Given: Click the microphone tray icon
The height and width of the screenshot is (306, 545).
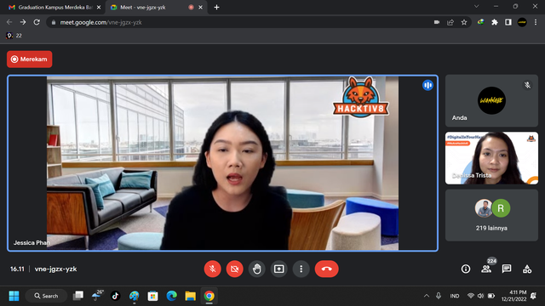Looking at the screenshot, I should [x=439, y=296].
